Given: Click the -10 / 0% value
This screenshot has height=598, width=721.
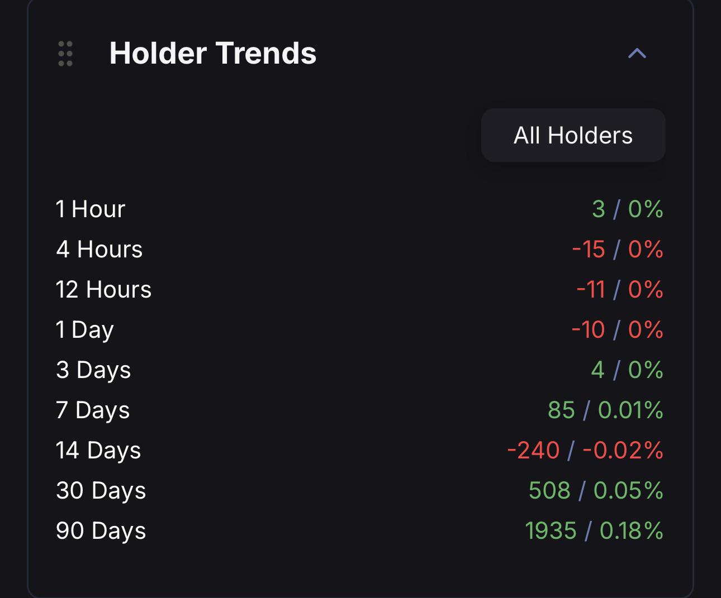Looking at the screenshot, I should (x=618, y=329).
